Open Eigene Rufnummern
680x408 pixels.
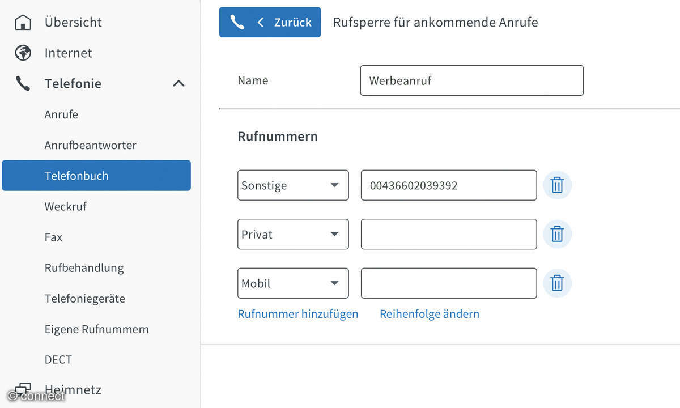[97, 329]
